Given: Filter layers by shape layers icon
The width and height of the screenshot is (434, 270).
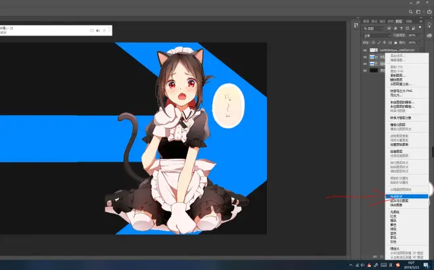Looking at the screenshot, I should point(408,28).
